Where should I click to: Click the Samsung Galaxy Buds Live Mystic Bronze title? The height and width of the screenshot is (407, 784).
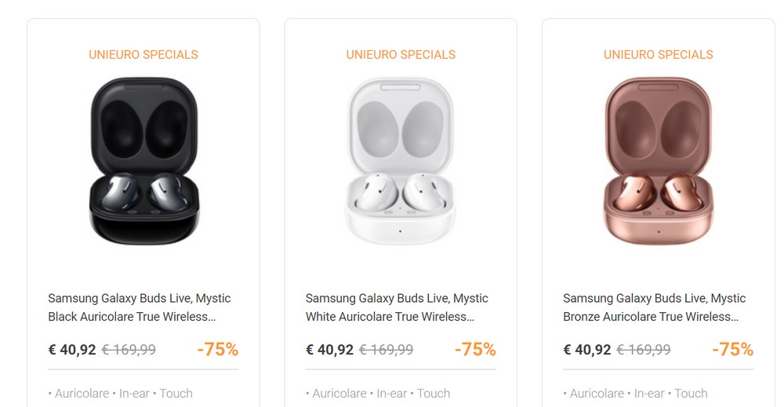click(x=654, y=307)
